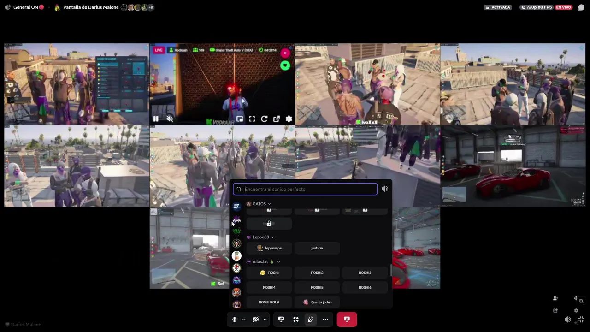
Task: Select the bottom purple avatar server icon
Action: click(236, 304)
